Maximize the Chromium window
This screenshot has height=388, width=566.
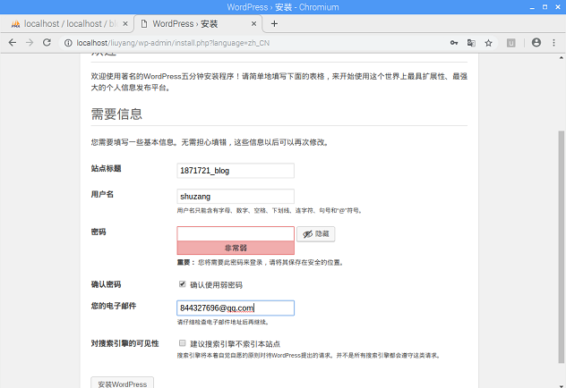tap(545, 7)
